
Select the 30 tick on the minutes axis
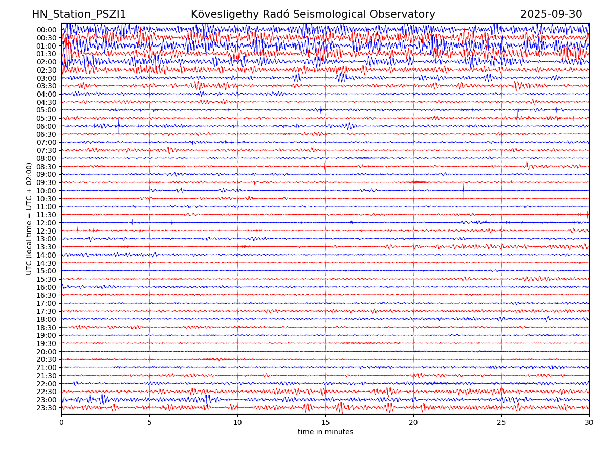(589, 423)
